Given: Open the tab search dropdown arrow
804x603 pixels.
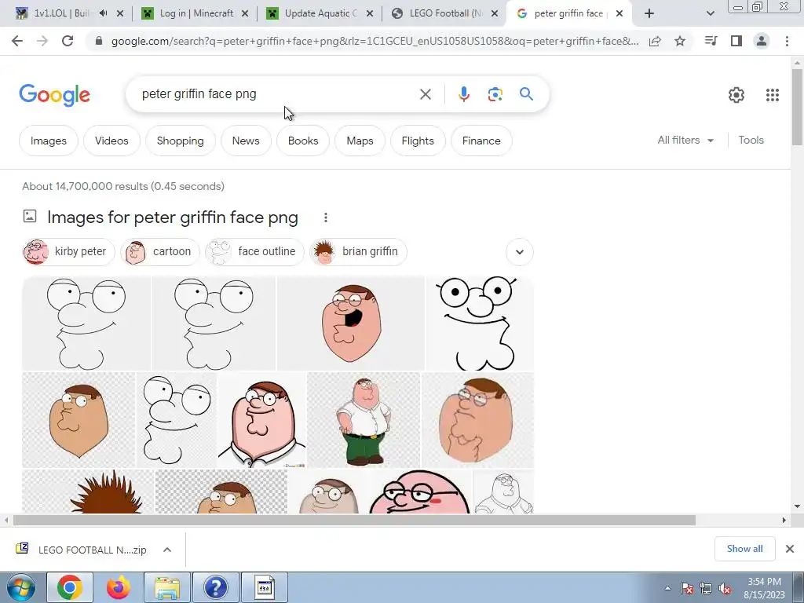Looking at the screenshot, I should tap(710, 14).
